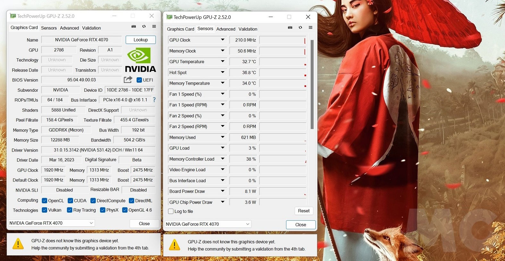This screenshot has width=505, height=261.
Task: Click refresh icon in Sensors window
Action: 300,28
